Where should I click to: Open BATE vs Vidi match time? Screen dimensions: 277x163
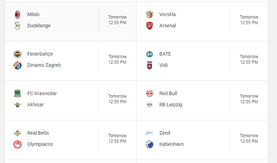[249, 59]
